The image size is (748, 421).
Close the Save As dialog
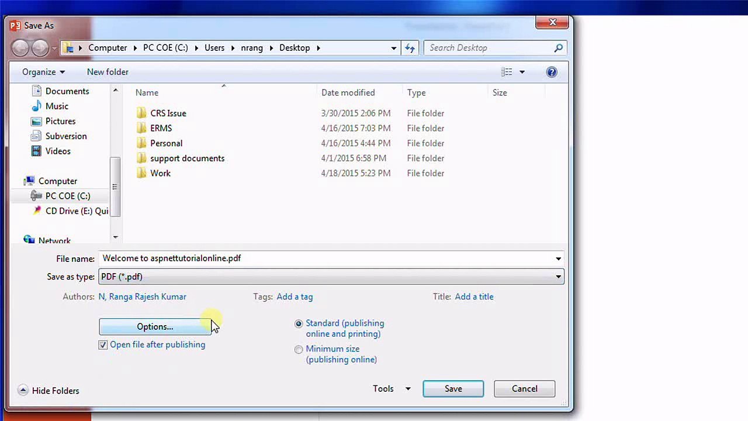(x=552, y=22)
